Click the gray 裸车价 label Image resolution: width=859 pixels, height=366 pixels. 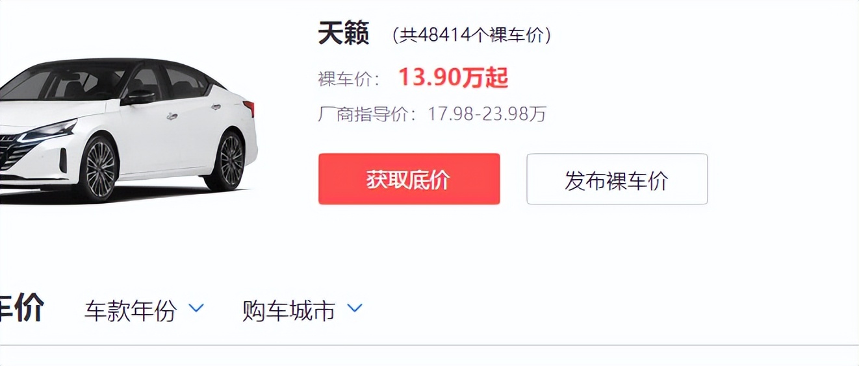coord(349,79)
